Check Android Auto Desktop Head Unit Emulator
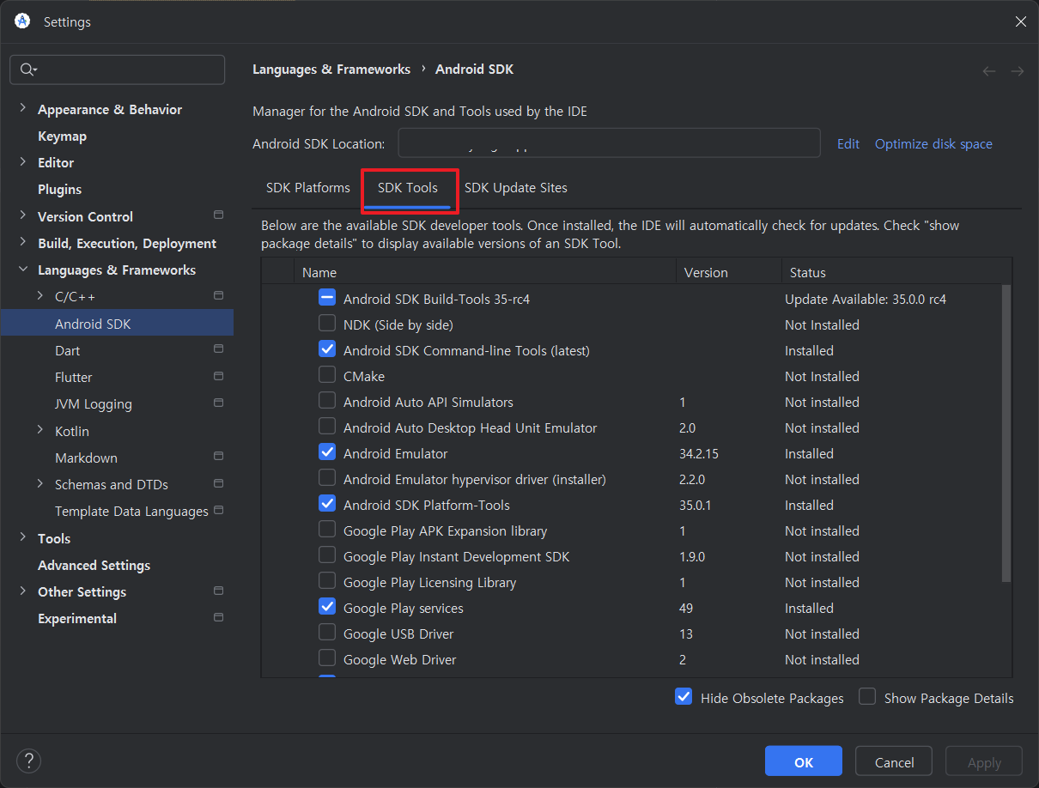Viewport: 1039px width, 788px height. (x=327, y=427)
